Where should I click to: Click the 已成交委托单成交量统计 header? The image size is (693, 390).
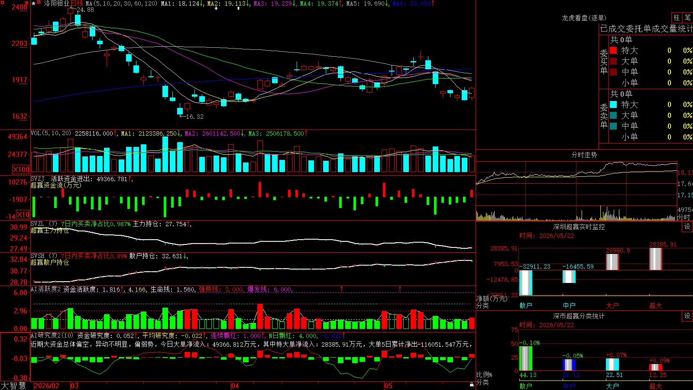[x=646, y=29]
